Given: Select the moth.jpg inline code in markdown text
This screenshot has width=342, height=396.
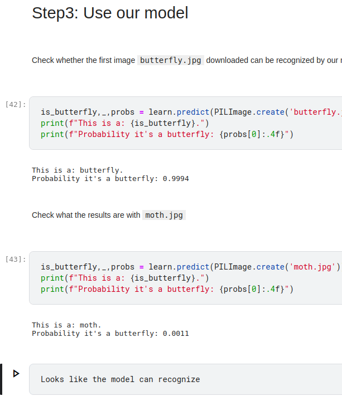Looking at the screenshot, I should point(164,215).
